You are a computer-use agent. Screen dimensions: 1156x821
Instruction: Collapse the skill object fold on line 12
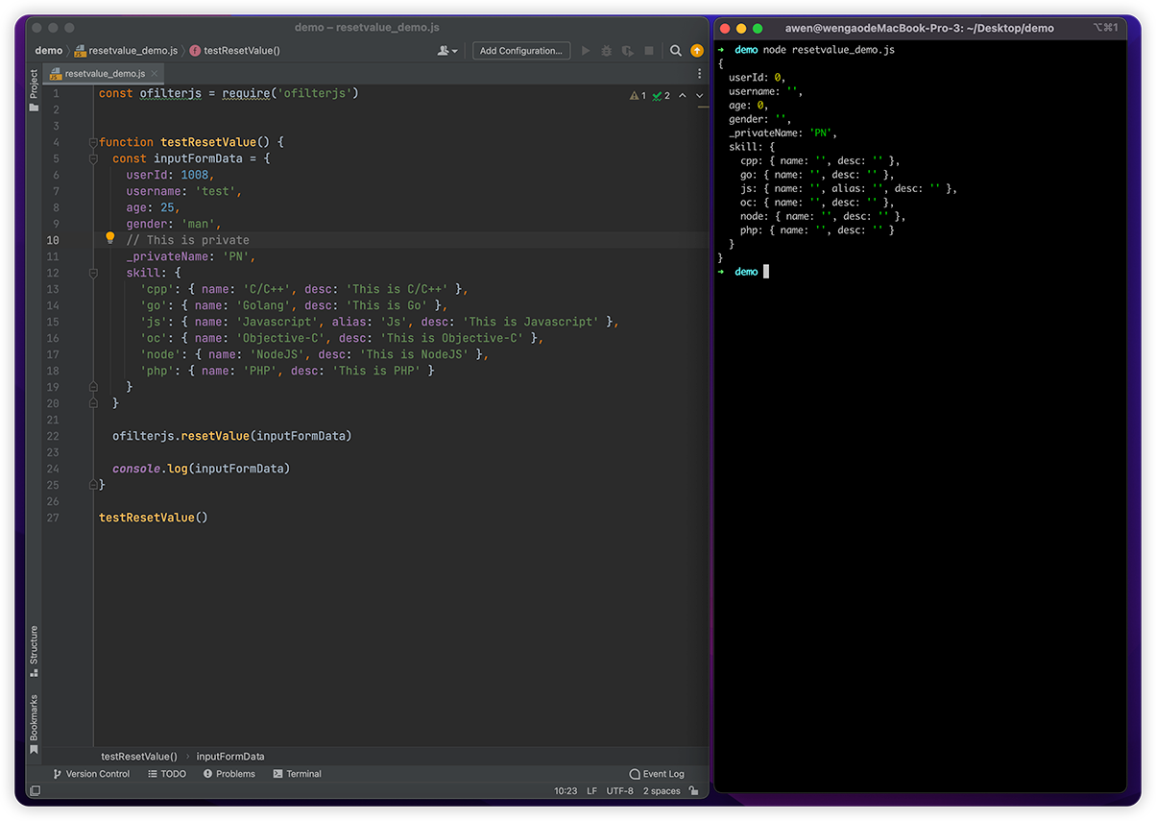[x=93, y=273]
